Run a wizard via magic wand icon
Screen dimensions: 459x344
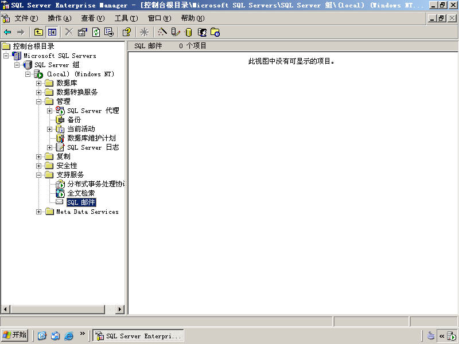pos(162,32)
